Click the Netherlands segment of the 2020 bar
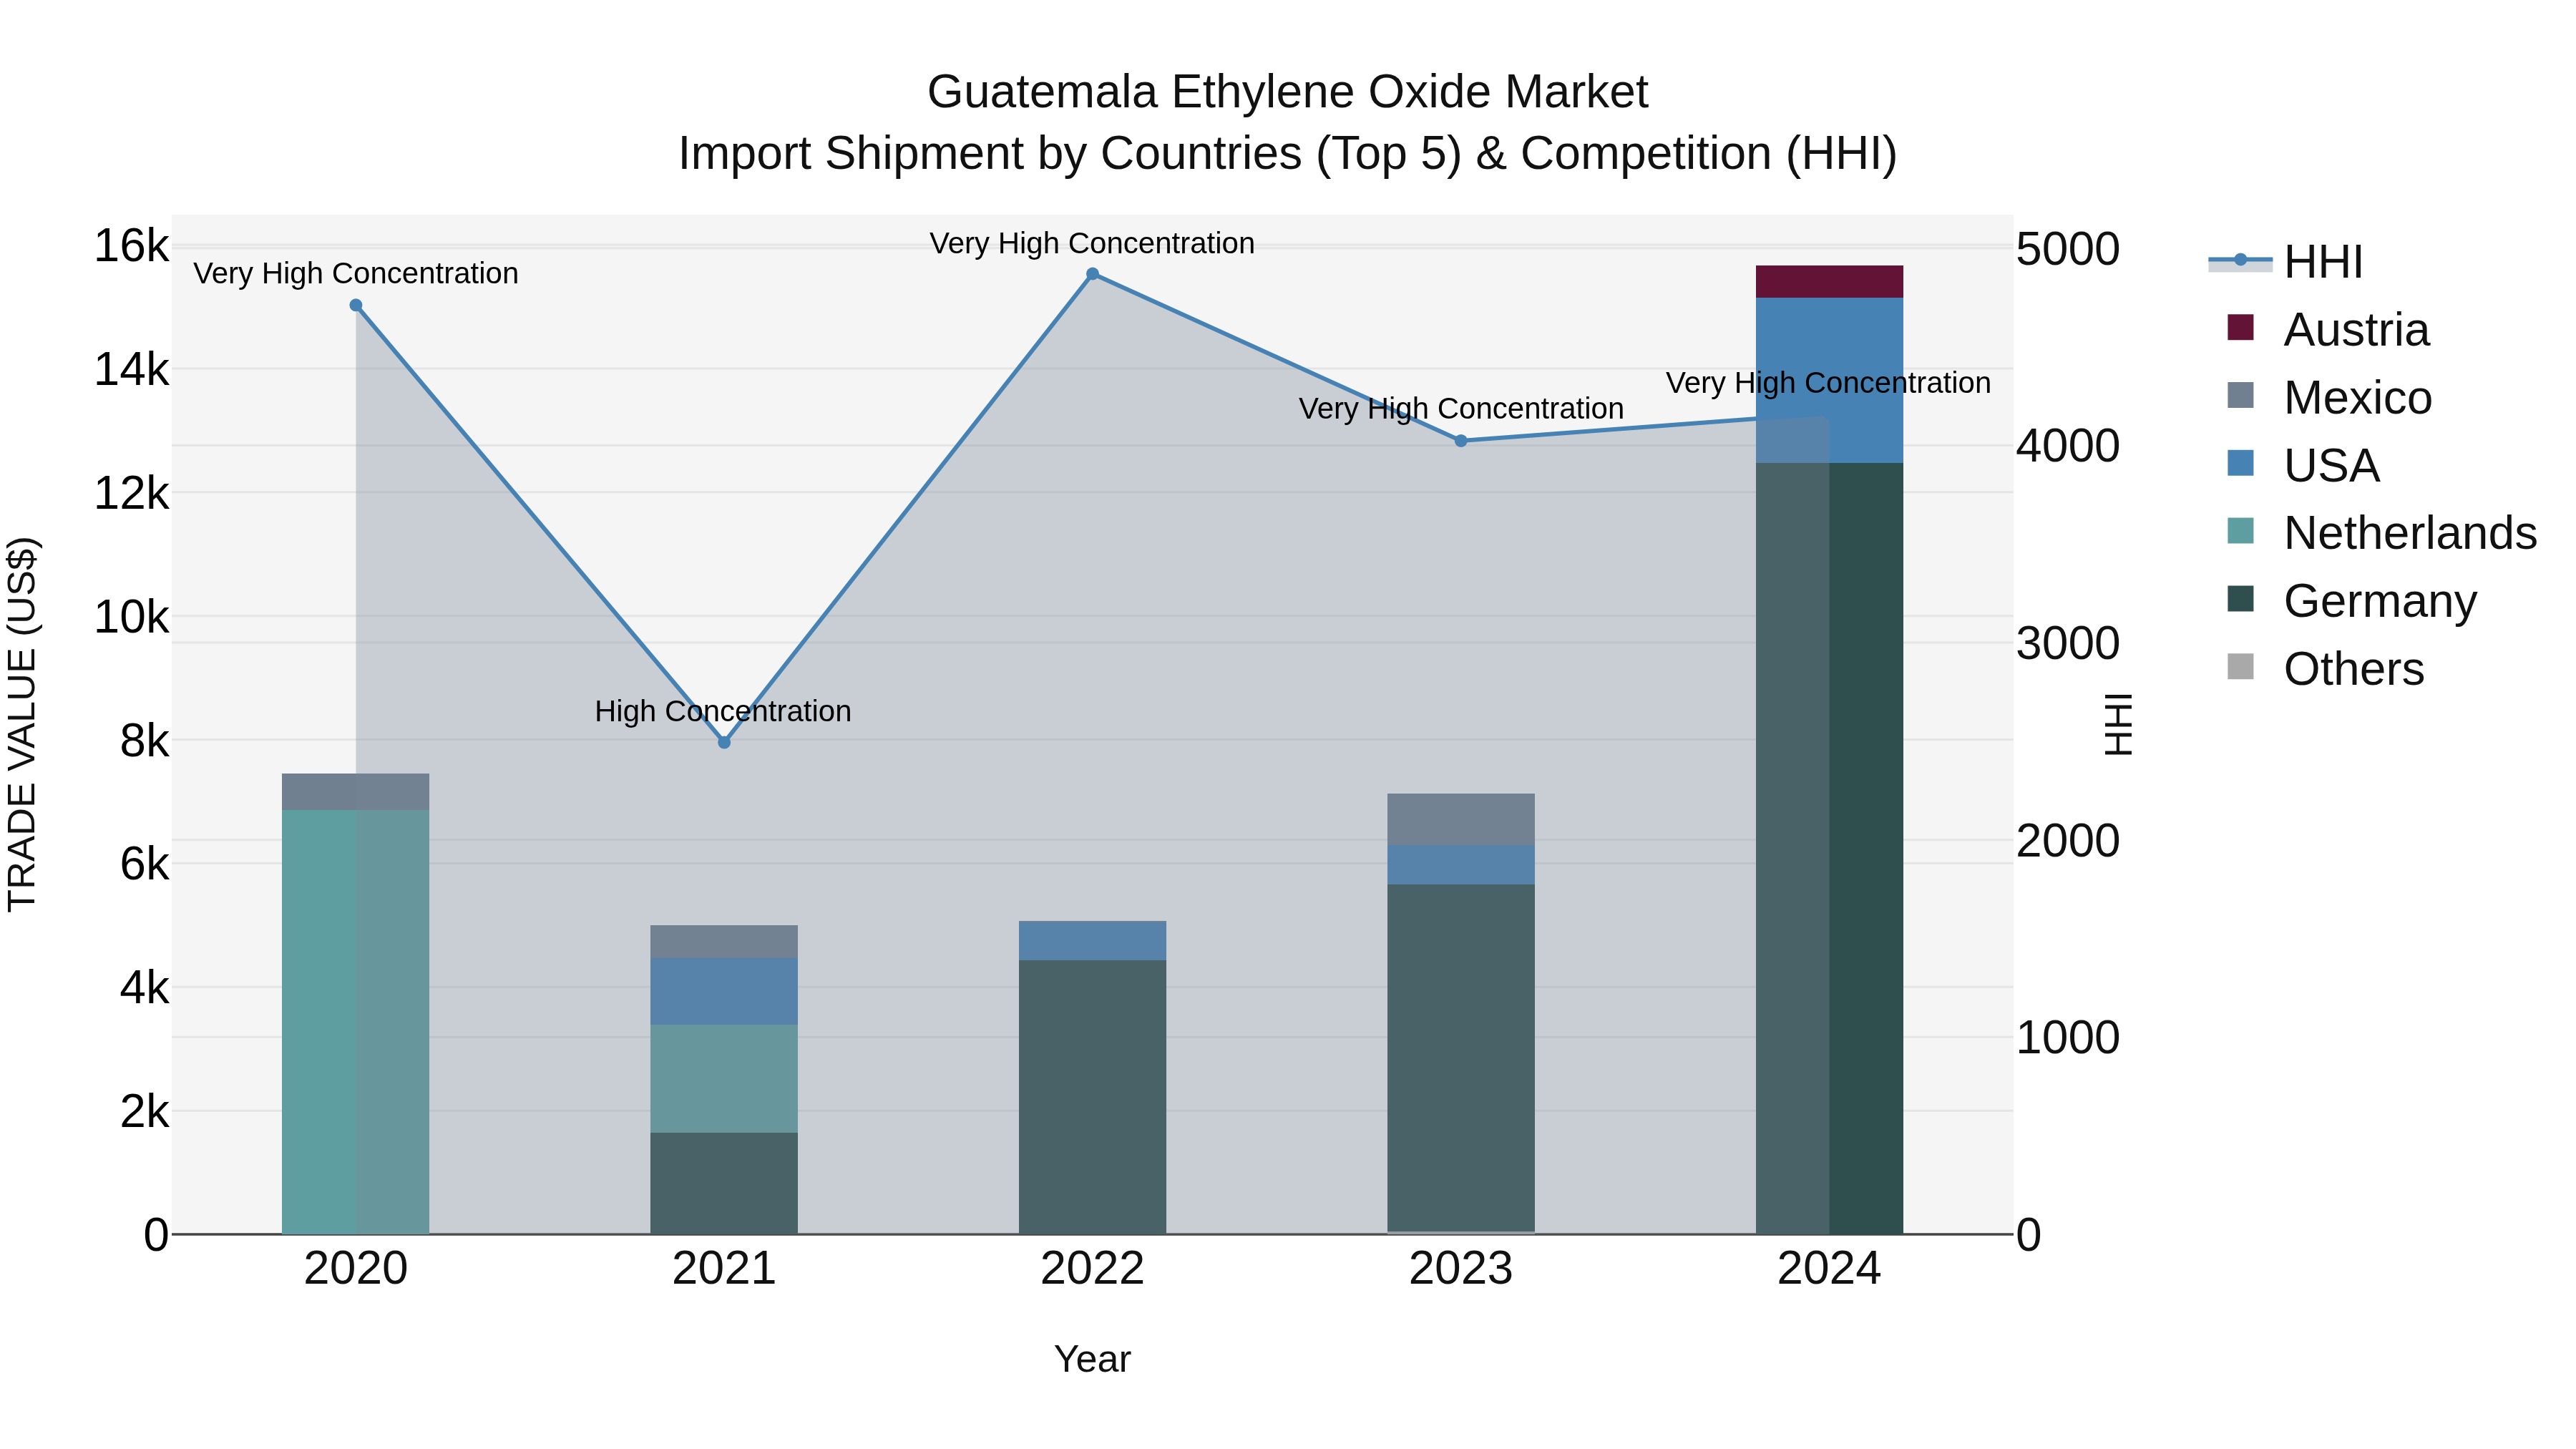The image size is (2576, 1449). (x=356, y=1022)
